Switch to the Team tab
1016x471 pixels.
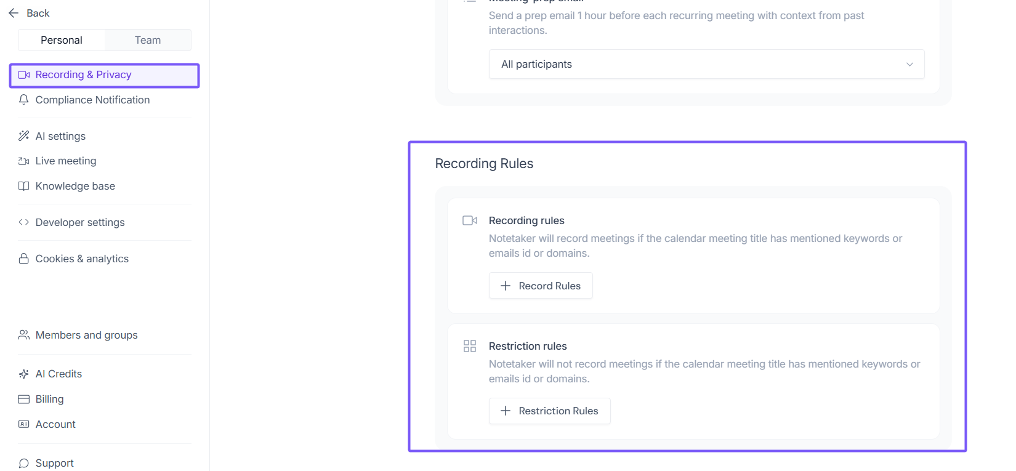148,40
